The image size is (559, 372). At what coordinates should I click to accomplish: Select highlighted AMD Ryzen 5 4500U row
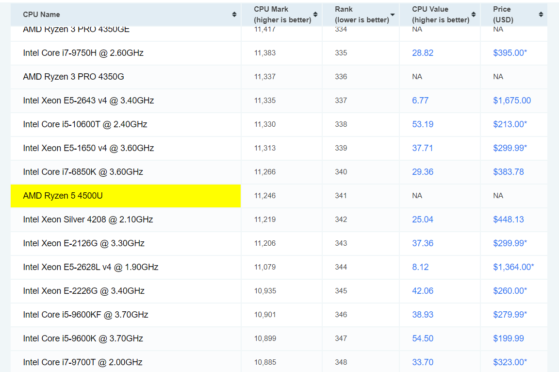click(126, 196)
